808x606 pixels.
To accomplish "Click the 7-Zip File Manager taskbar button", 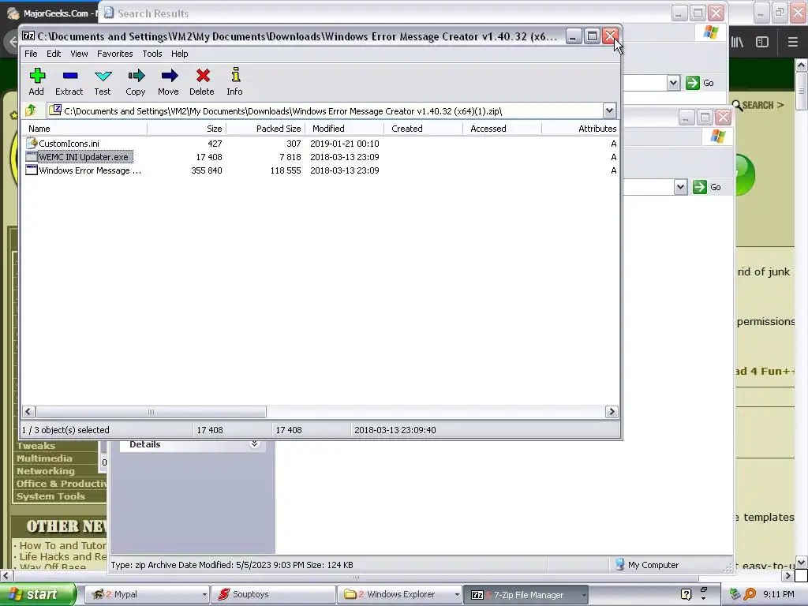I will pos(526,595).
